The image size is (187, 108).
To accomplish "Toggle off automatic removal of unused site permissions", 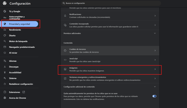I will [154, 96].
